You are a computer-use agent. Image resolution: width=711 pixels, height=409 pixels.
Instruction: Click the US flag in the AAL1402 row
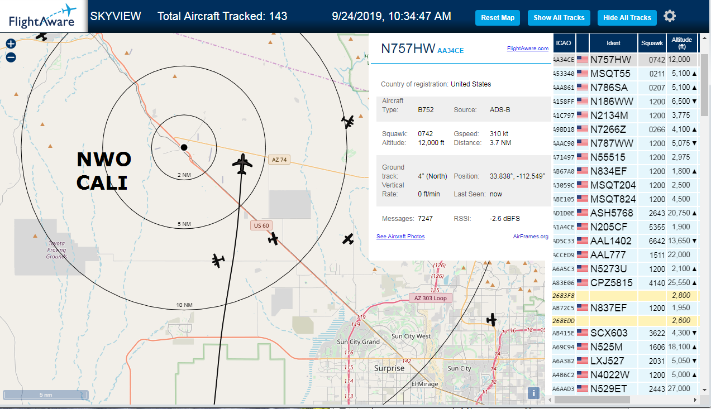click(583, 241)
